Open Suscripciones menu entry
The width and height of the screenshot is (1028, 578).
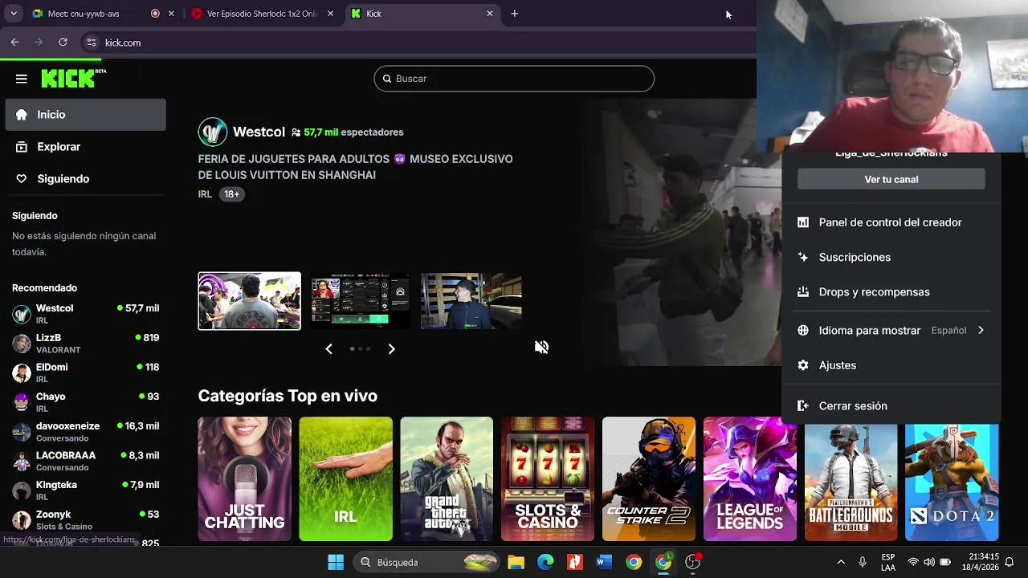(891, 257)
